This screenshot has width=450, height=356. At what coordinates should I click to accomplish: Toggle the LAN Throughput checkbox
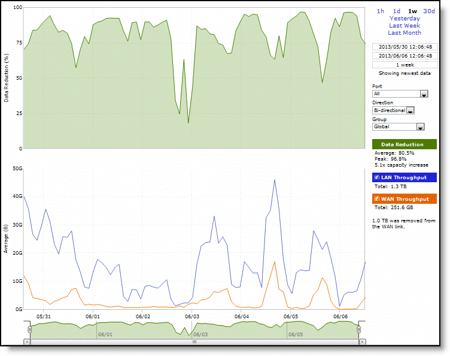coord(376,177)
